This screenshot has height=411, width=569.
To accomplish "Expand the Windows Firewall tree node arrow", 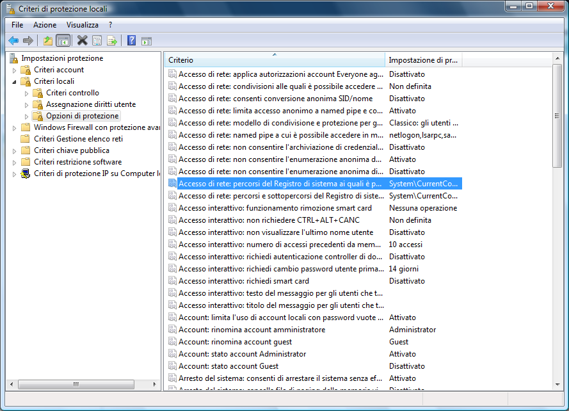I will pyautogui.click(x=14, y=127).
